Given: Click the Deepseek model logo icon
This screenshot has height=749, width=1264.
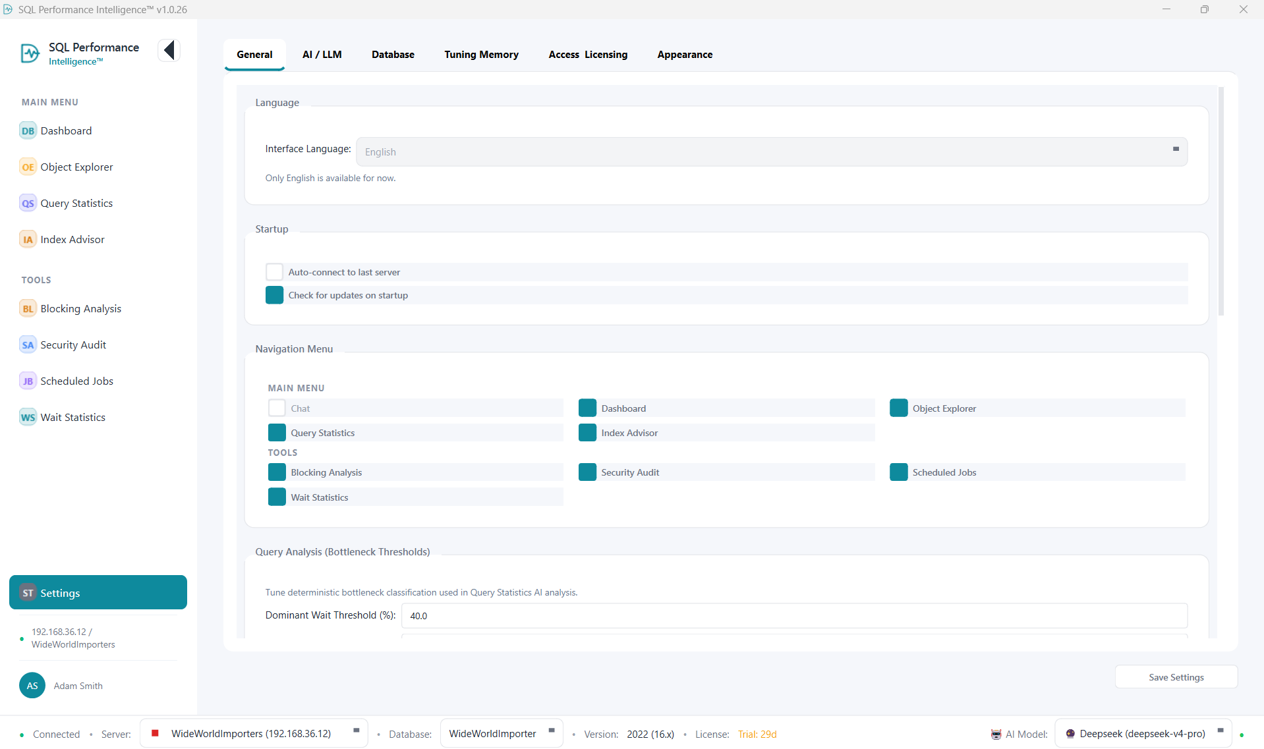Looking at the screenshot, I should (1070, 733).
